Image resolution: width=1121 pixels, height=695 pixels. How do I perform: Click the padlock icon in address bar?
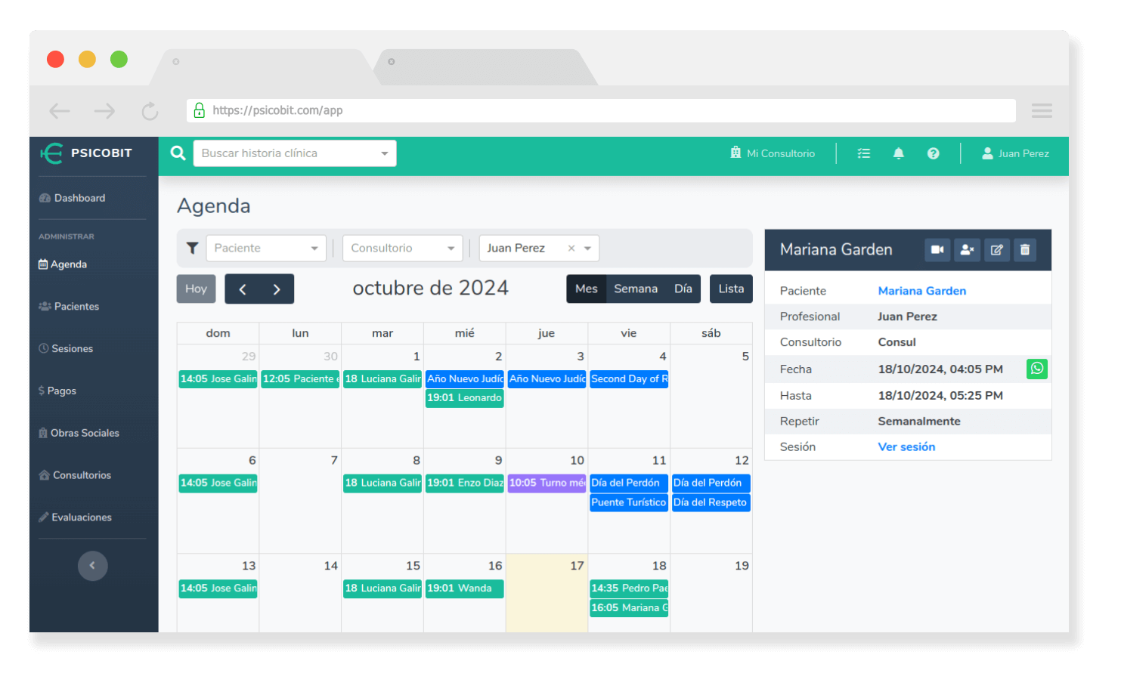point(199,110)
